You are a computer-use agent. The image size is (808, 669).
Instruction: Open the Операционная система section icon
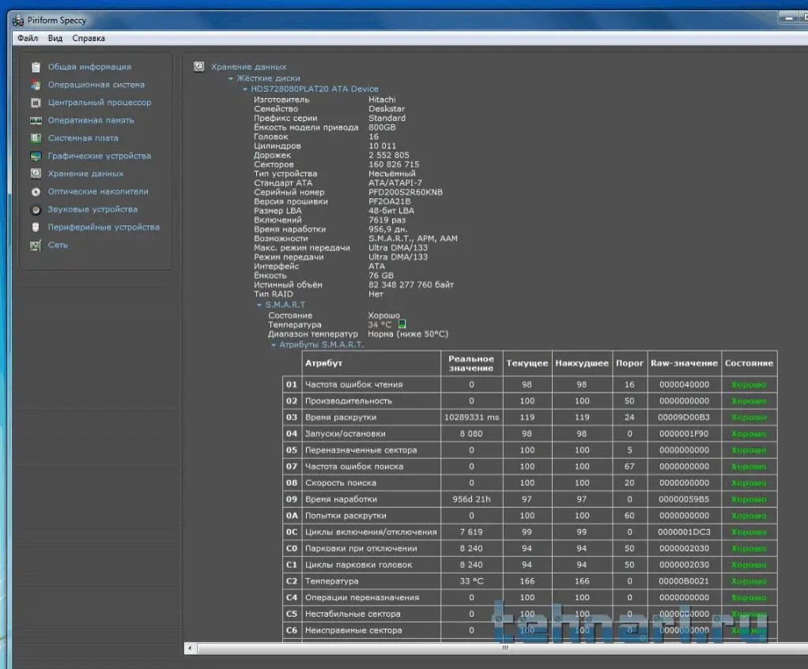tap(36, 85)
